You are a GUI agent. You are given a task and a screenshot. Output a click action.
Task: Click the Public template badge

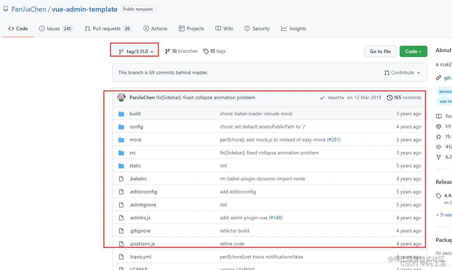[138, 9]
